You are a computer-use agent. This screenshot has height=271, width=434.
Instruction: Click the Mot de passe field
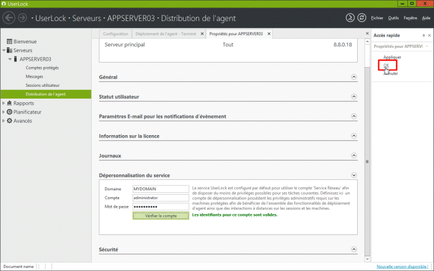(x=161, y=207)
